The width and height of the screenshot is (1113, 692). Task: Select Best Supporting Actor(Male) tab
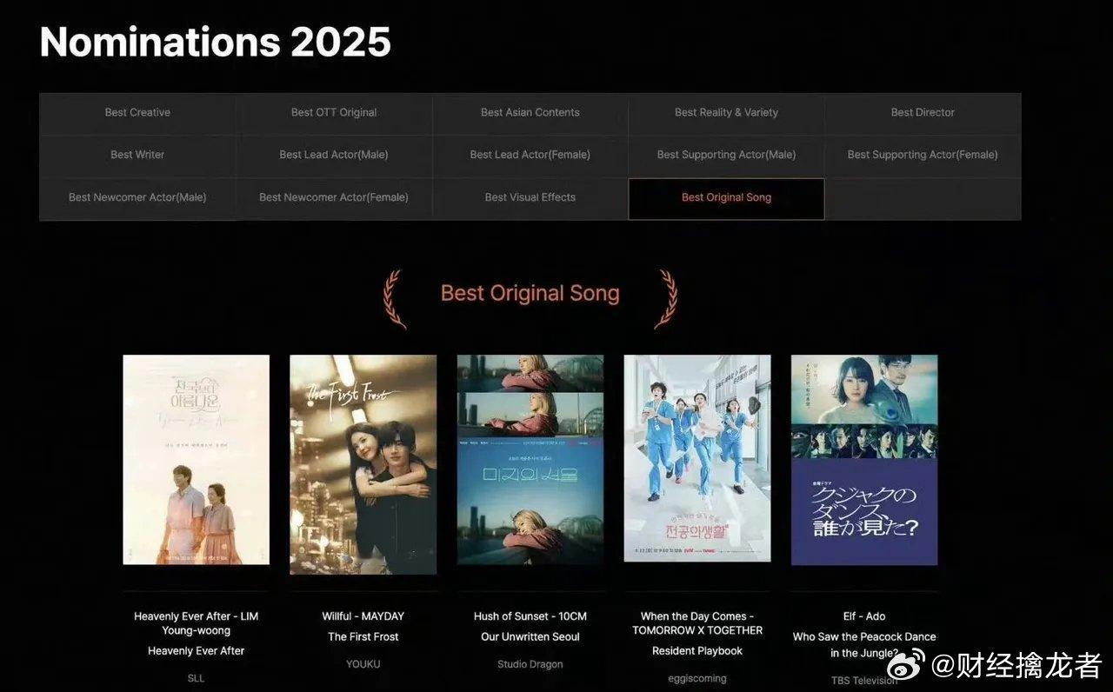pyautogui.click(x=726, y=155)
